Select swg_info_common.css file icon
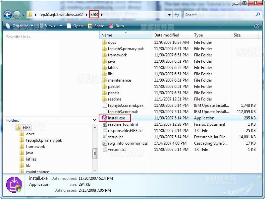265x199 pixels. coord(104,143)
